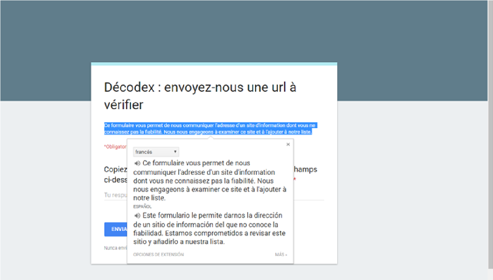This screenshot has width=493, height=280.
Task: Click the ESPAÑOL language label in popup
Action: pyautogui.click(x=142, y=207)
